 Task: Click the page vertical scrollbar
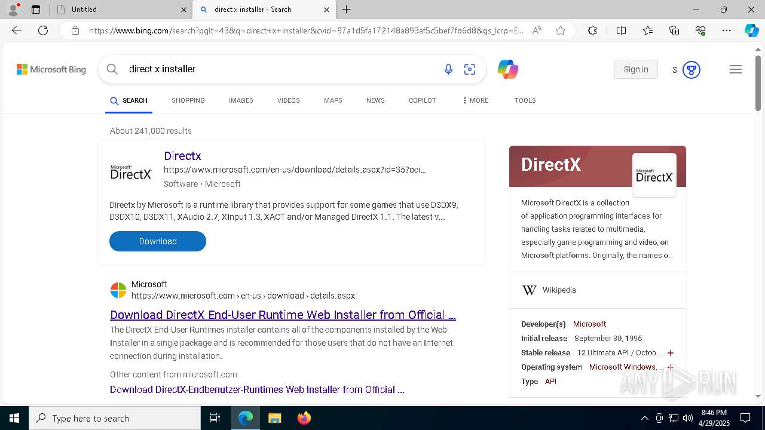click(758, 84)
